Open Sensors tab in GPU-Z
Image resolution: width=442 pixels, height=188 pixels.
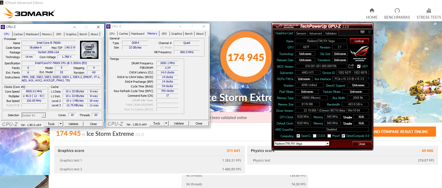[x=301, y=33]
